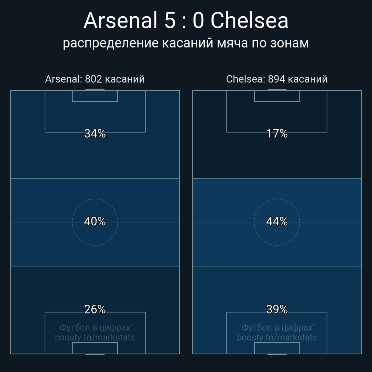Open boosty.to/markstats link on Arsenal pitch
Screen dimensions: 372x372
click(95, 337)
